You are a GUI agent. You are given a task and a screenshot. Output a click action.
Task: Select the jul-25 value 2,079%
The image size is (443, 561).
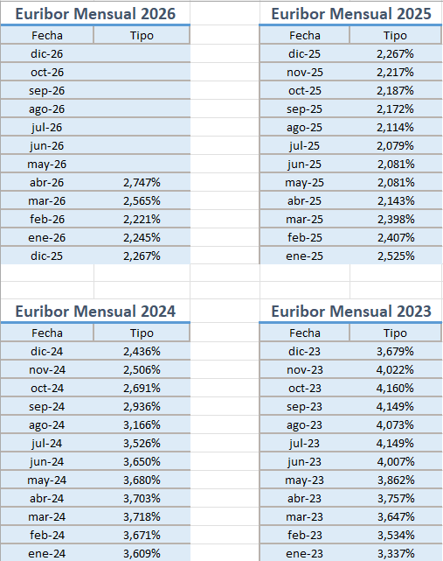coord(395,145)
